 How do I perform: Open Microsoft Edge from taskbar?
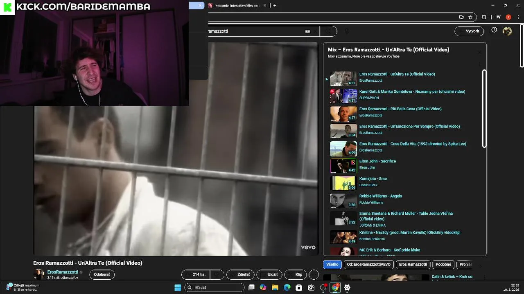click(287, 287)
